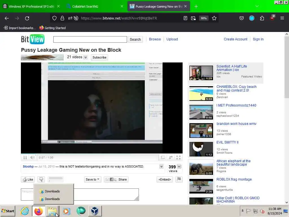Pause the video with the pause button
Image resolution: width=289 pixels, height=217 pixels.
coord(25,157)
